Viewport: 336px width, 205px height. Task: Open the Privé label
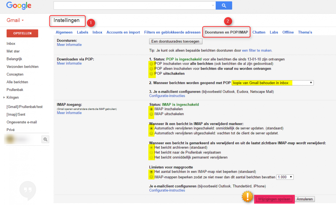tap(11, 130)
